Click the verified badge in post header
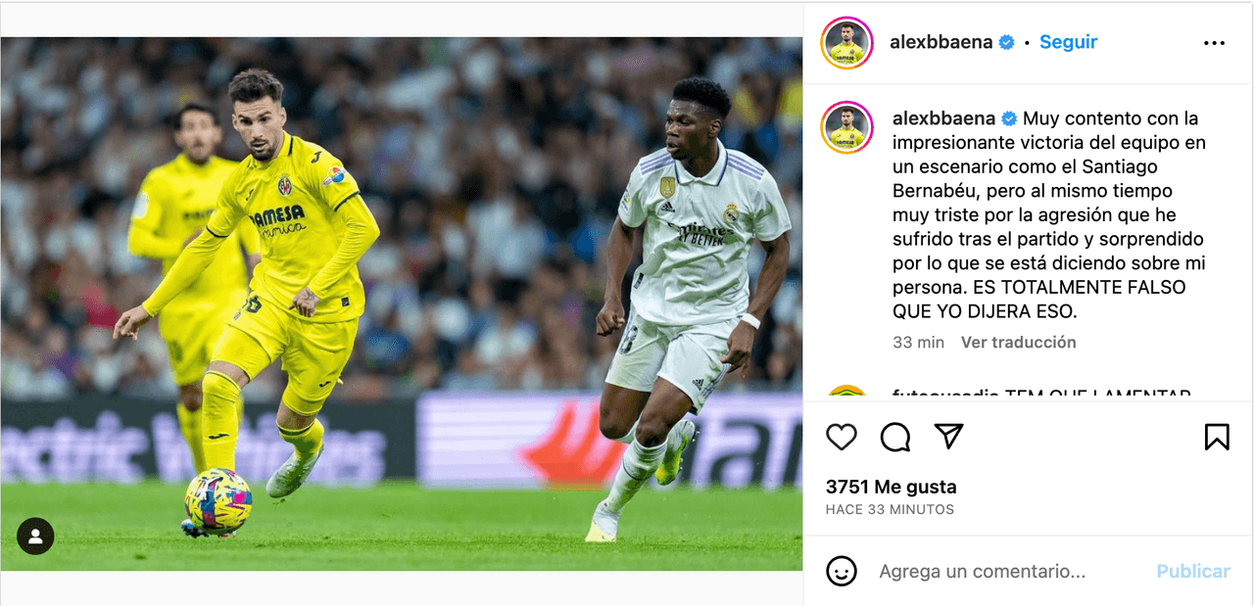This screenshot has height=606, width=1254. coord(1006,42)
